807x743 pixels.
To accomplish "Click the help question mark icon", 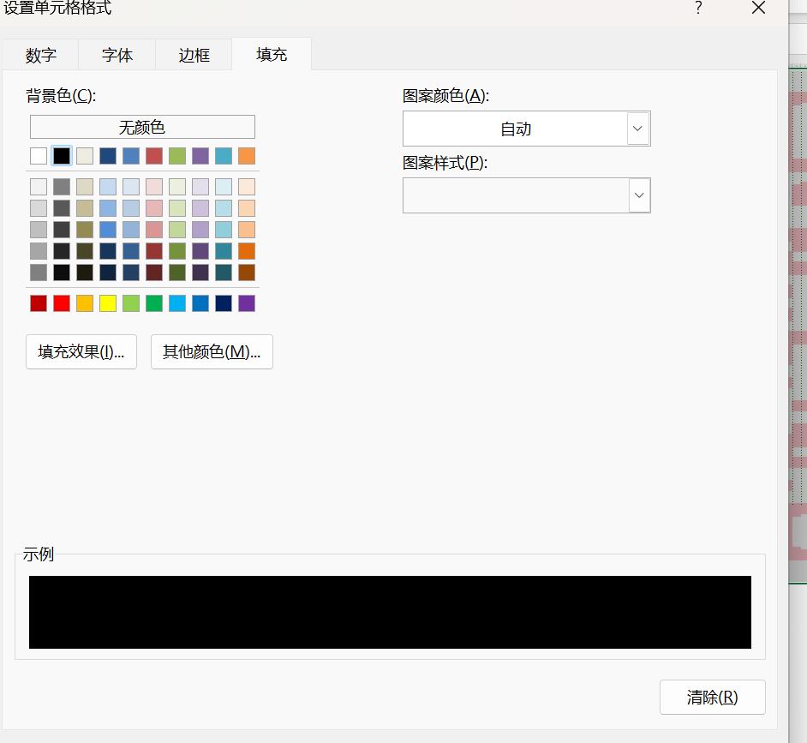I will (698, 8).
